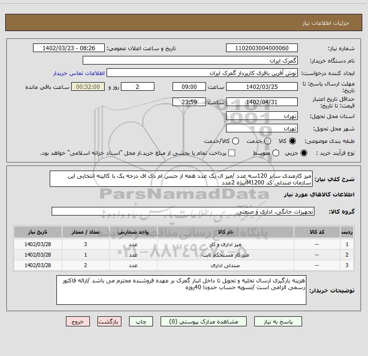Click the requester field نوش آفرین باقری
Viewport: 368px width, 356px height.
pos(202,73)
